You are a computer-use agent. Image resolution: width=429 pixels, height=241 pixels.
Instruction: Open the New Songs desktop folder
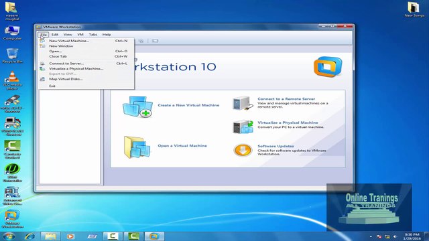click(x=414, y=9)
